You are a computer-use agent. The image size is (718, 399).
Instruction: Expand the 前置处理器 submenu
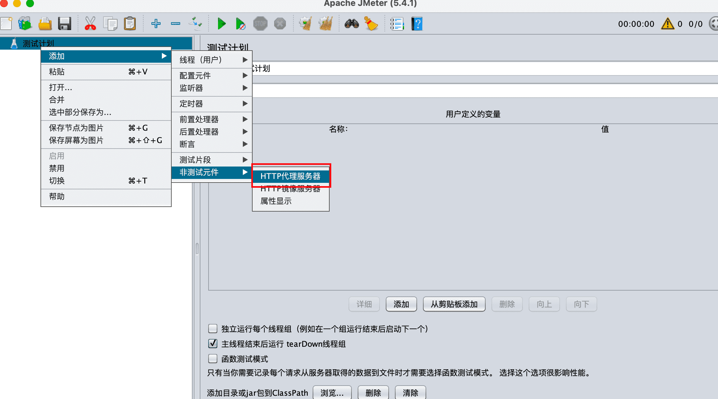tap(212, 119)
